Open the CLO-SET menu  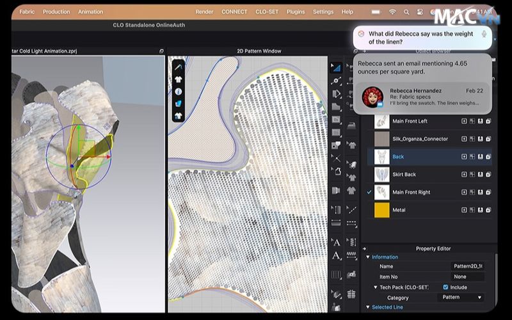pyautogui.click(x=267, y=12)
